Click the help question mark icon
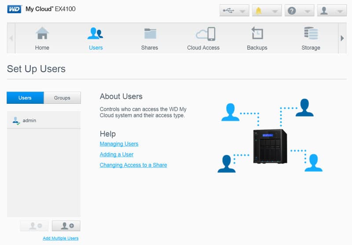The image size is (352, 245). (x=292, y=11)
